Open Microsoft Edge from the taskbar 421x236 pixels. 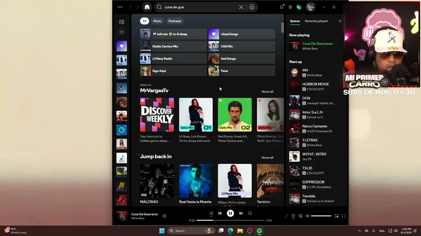231,231
